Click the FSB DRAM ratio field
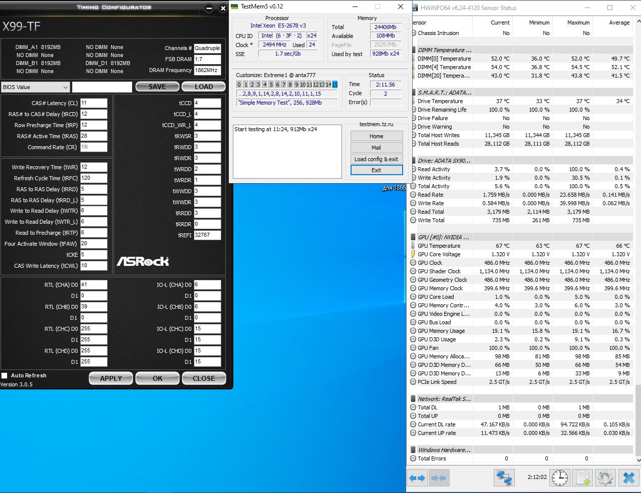Viewport: 641px width, 493px height. (207, 59)
